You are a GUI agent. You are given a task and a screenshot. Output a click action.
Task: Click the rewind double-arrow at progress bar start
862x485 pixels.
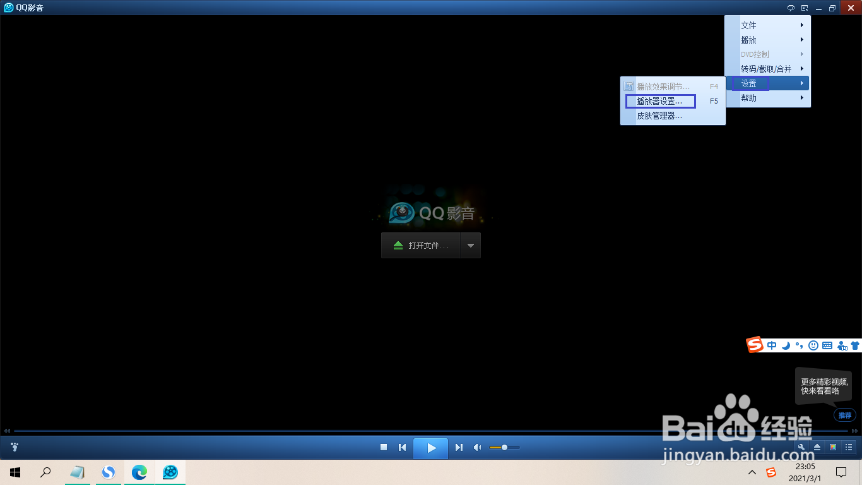point(7,431)
